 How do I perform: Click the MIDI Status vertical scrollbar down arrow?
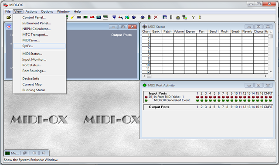pyautogui.click(x=271, y=72)
